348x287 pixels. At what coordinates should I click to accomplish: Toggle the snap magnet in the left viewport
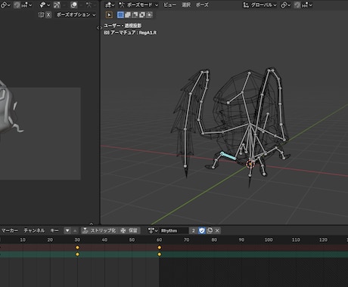(x=17, y=5)
